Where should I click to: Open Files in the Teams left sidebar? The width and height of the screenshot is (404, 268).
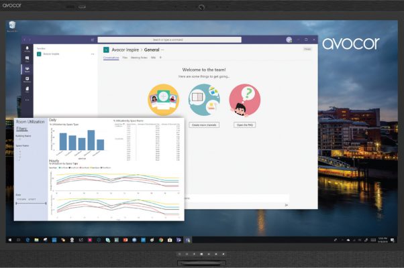tap(27, 90)
